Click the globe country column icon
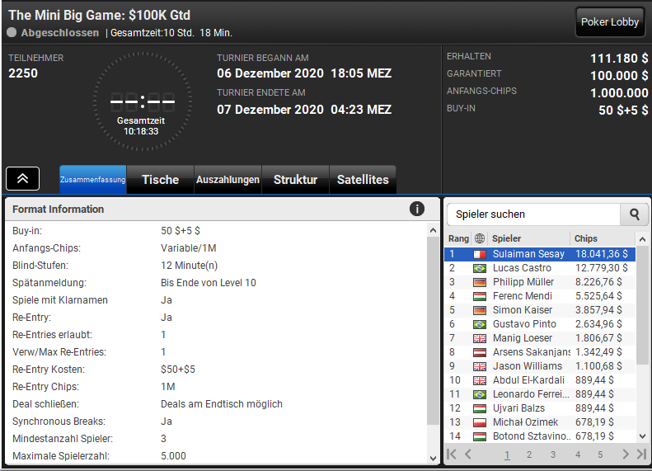 pyautogui.click(x=480, y=238)
